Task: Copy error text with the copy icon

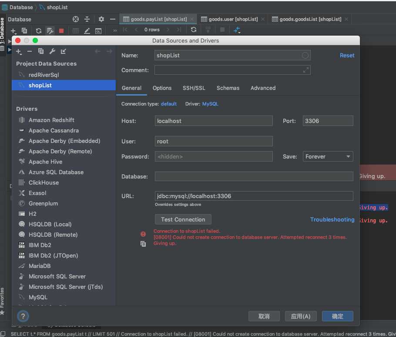Action: tap(143, 244)
